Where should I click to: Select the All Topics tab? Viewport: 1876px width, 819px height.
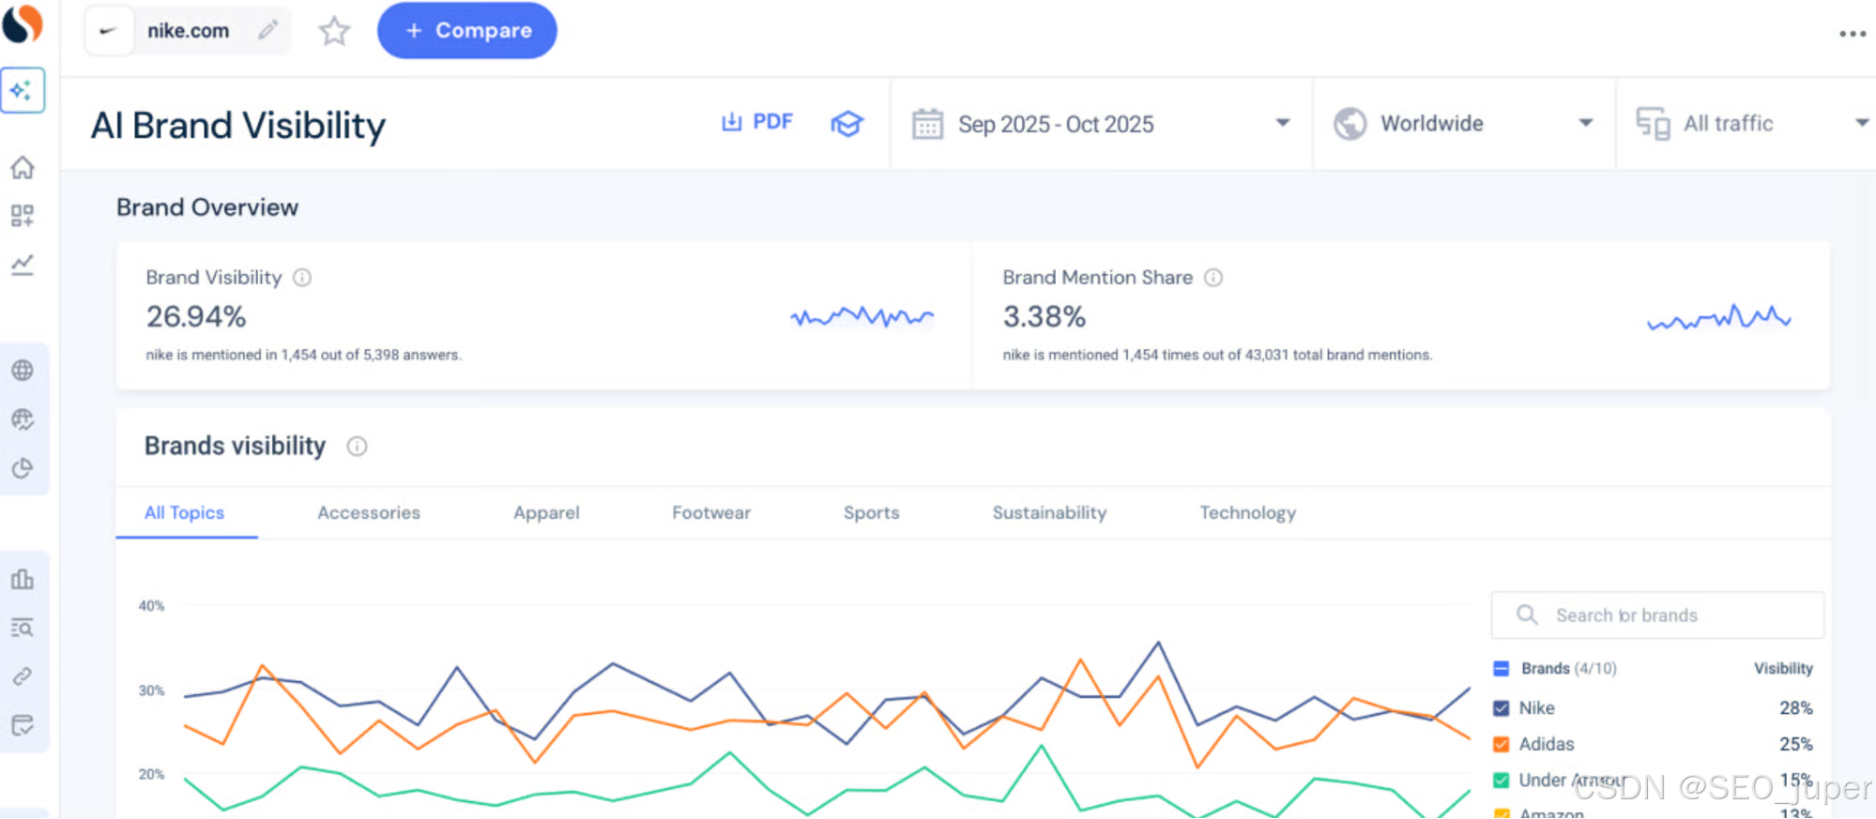click(x=185, y=513)
